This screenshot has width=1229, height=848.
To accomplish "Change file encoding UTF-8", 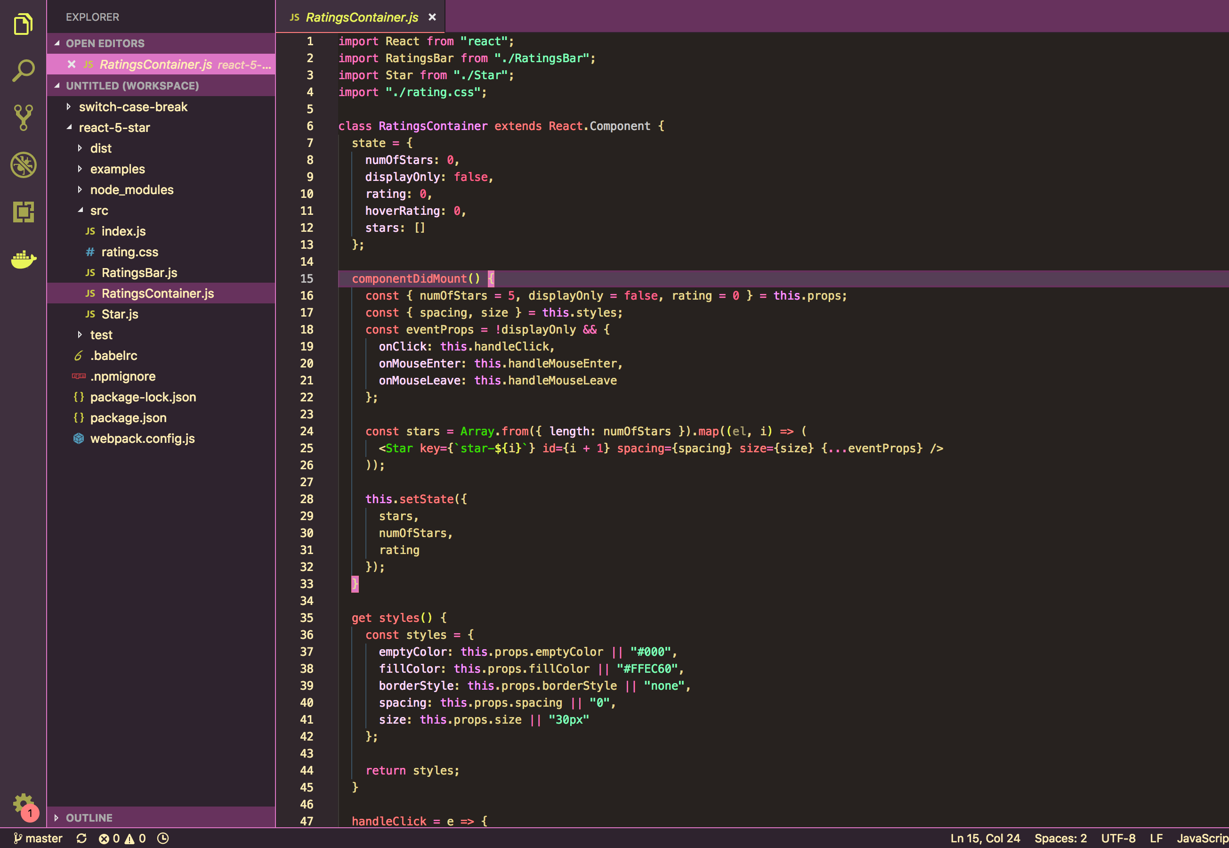I will click(x=1118, y=838).
